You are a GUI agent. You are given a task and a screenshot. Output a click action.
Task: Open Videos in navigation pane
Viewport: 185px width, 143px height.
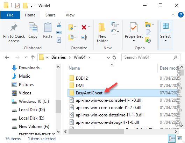[x=21, y=93]
